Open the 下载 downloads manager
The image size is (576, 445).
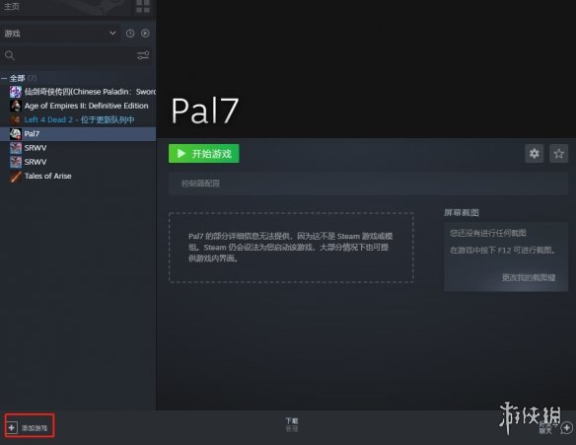tap(292, 424)
